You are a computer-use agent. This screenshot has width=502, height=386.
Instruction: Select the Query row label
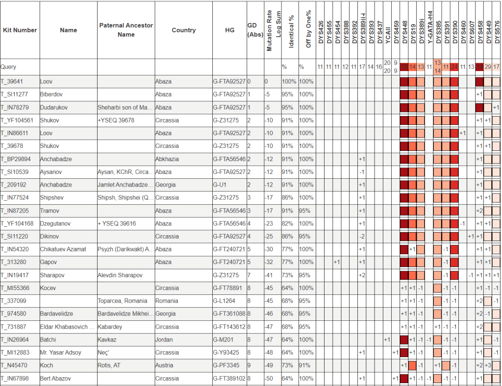[x=9, y=67]
